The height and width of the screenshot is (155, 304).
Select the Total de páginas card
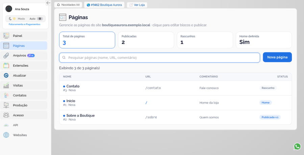pyautogui.click(x=87, y=40)
